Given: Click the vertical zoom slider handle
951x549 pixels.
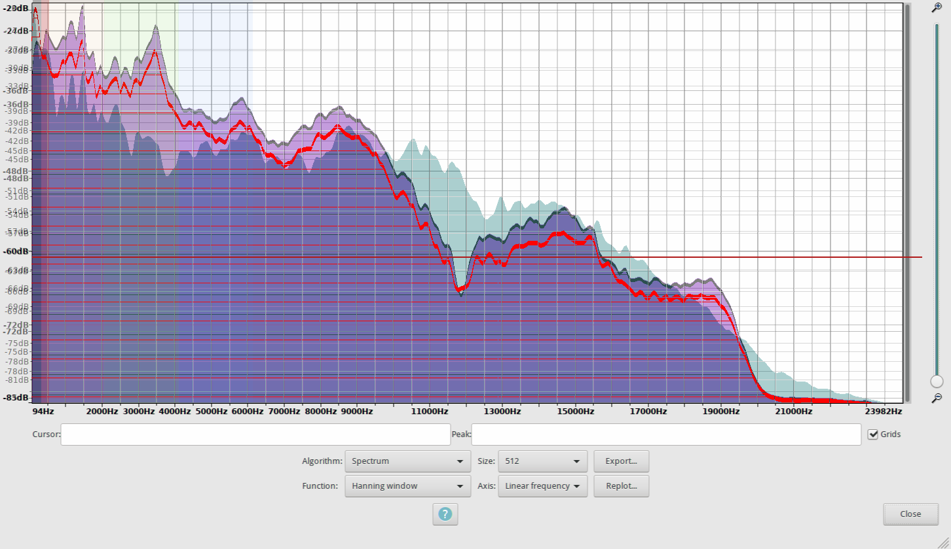Looking at the screenshot, I should tap(937, 381).
